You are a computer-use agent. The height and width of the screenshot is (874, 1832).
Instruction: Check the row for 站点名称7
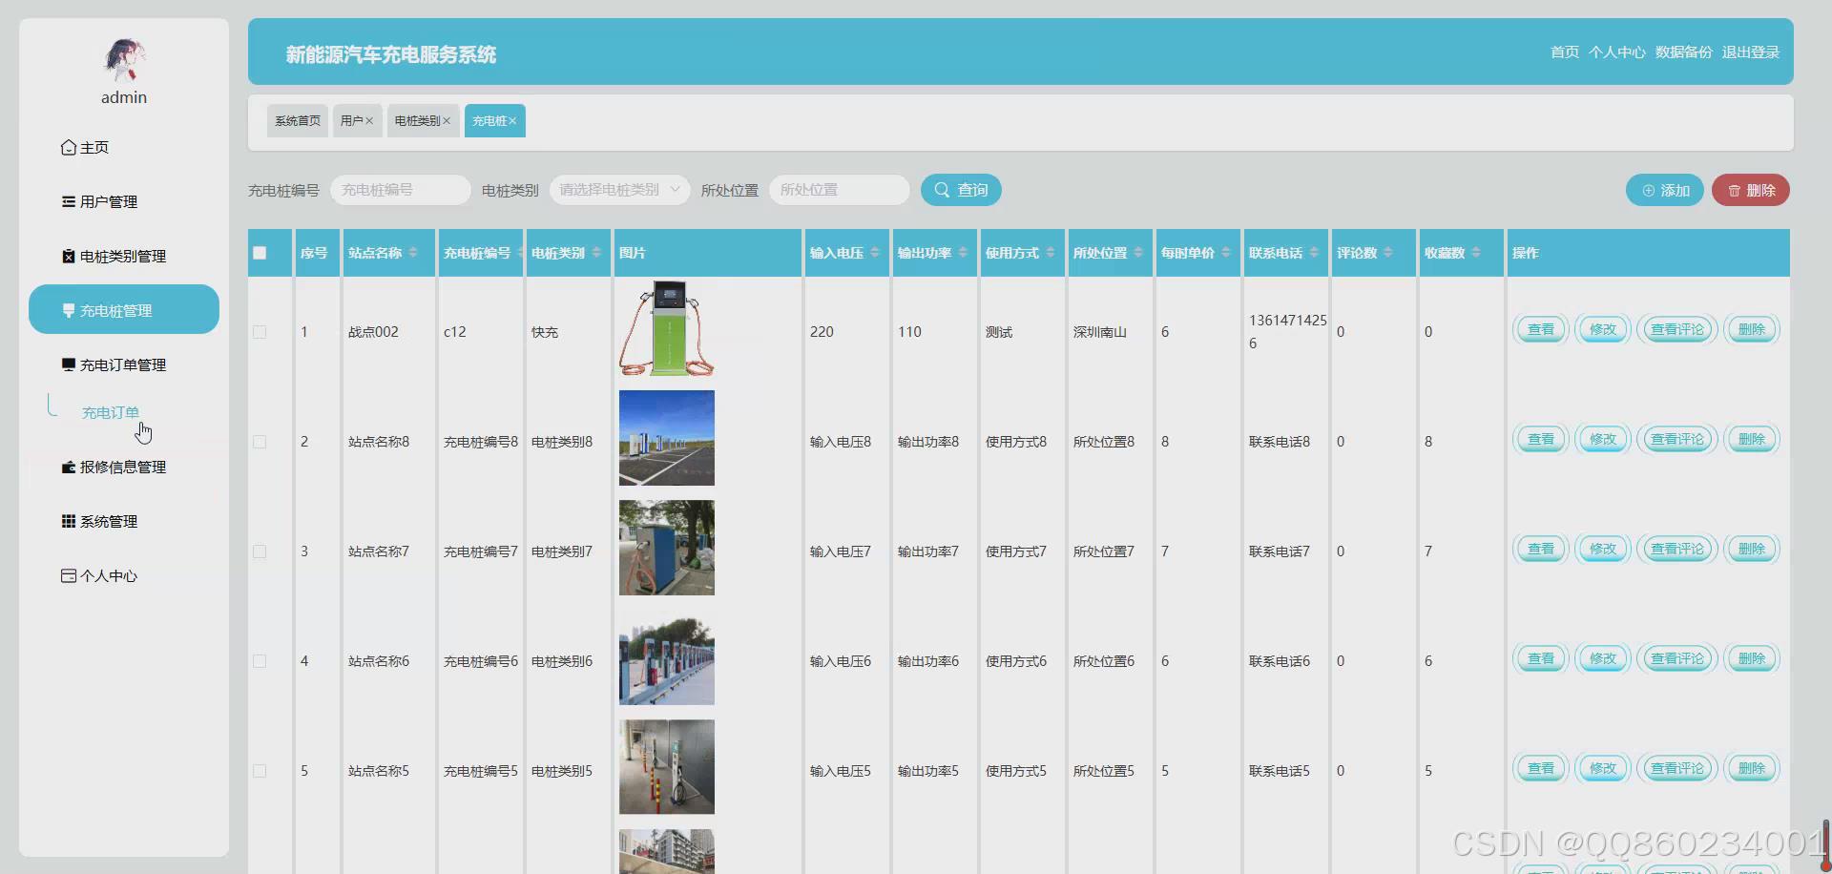point(260,551)
